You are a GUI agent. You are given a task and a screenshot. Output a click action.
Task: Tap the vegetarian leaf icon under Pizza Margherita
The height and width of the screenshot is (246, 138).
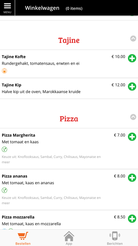[4, 150]
